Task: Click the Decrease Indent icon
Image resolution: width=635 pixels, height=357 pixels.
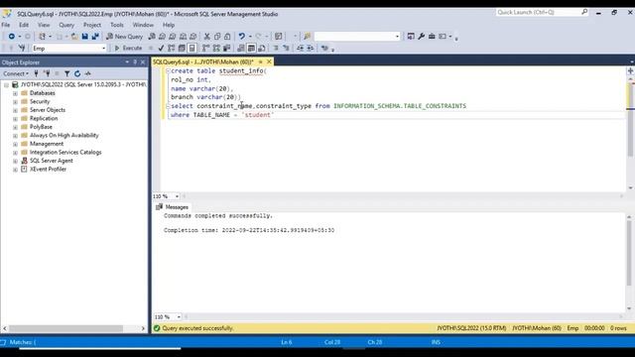Action: coord(300,49)
